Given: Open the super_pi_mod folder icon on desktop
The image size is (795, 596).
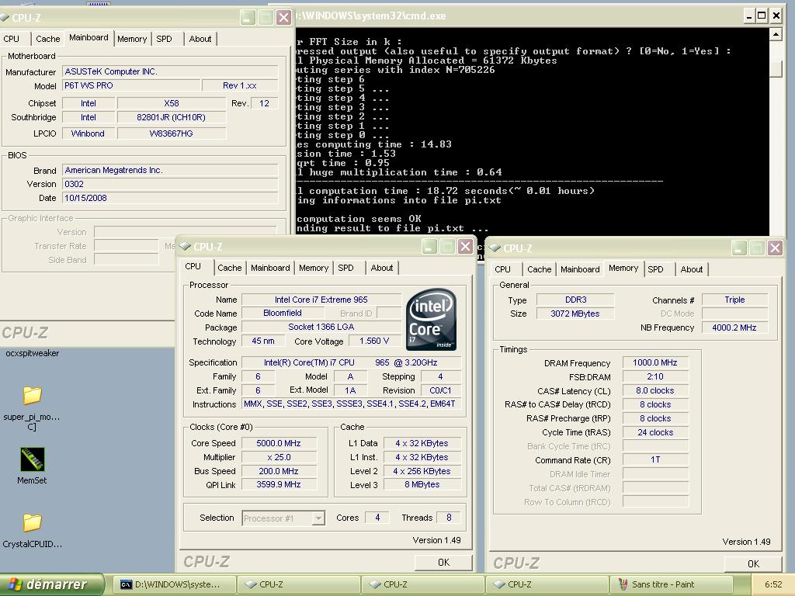Looking at the screenshot, I should point(32,395).
